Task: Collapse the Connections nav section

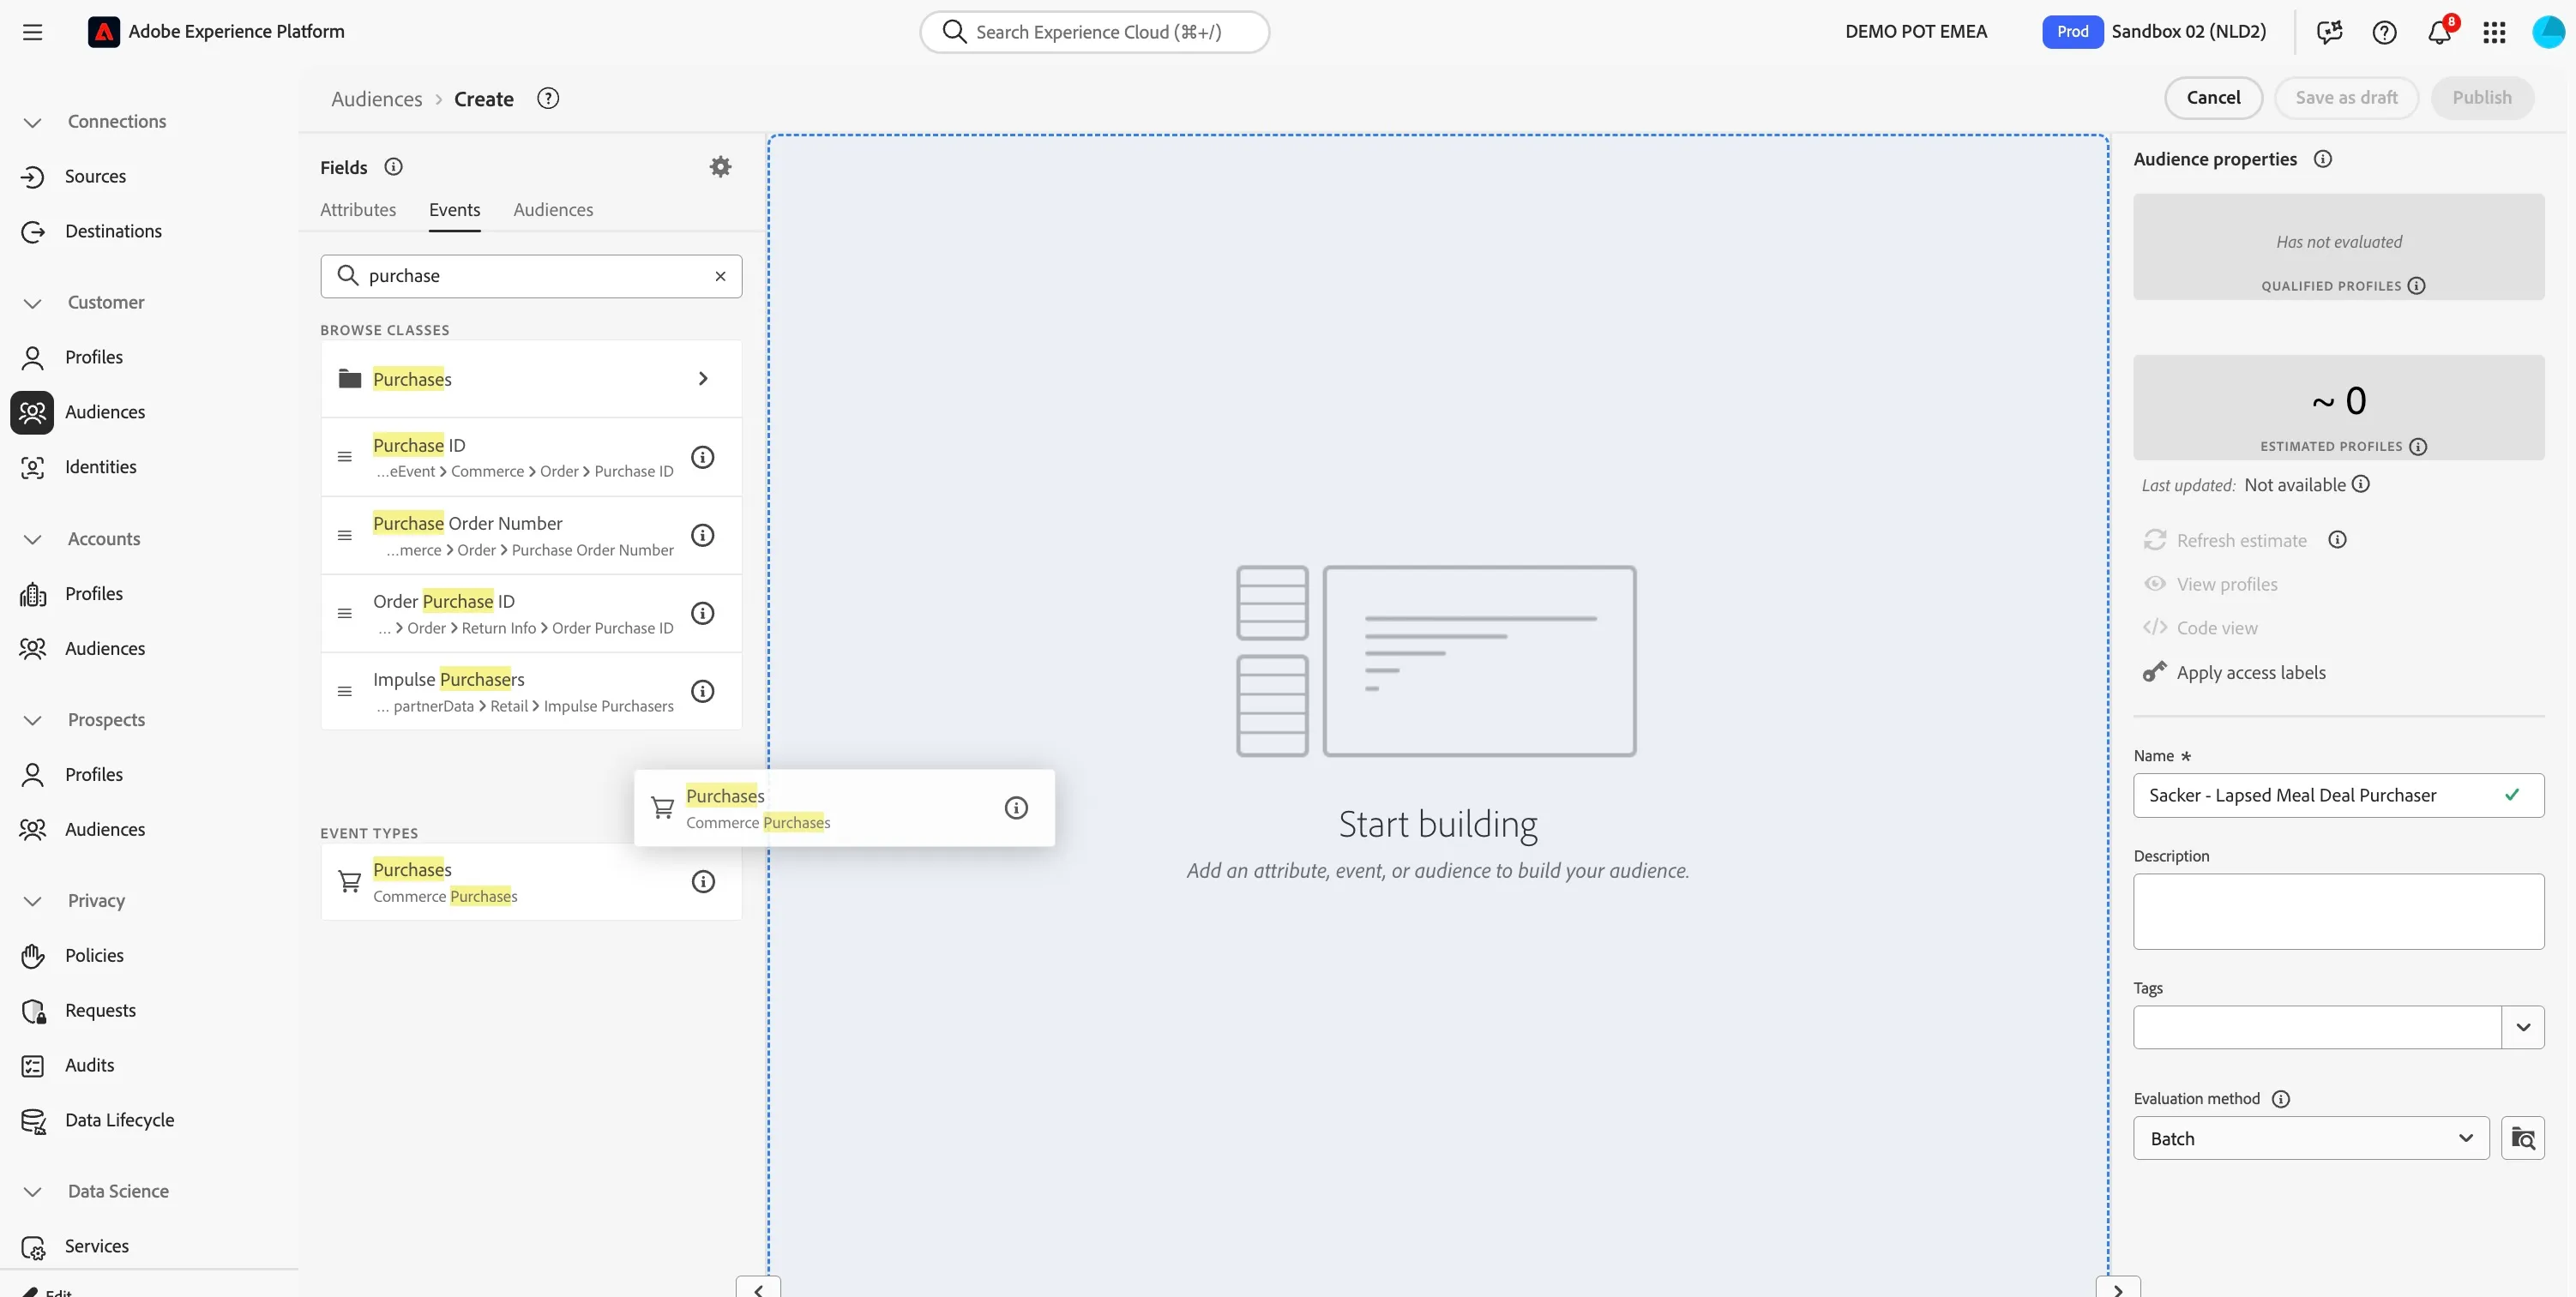Action: coord(33,122)
